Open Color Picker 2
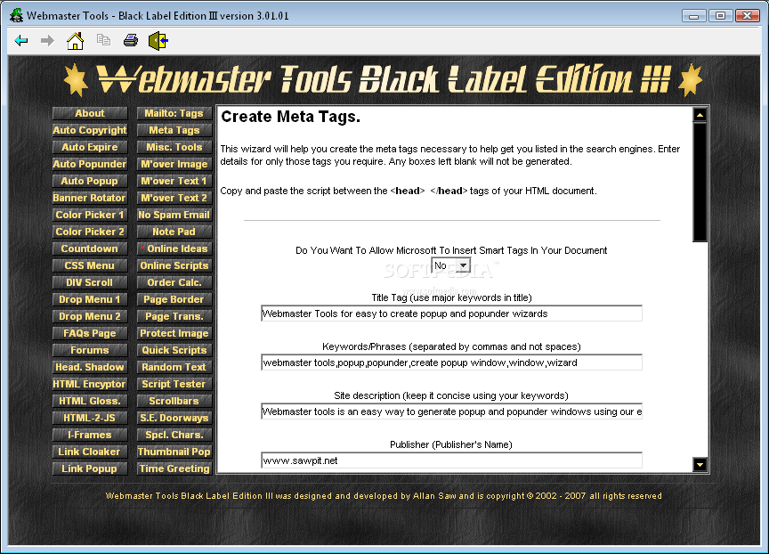The width and height of the screenshot is (769, 554). pos(90,232)
